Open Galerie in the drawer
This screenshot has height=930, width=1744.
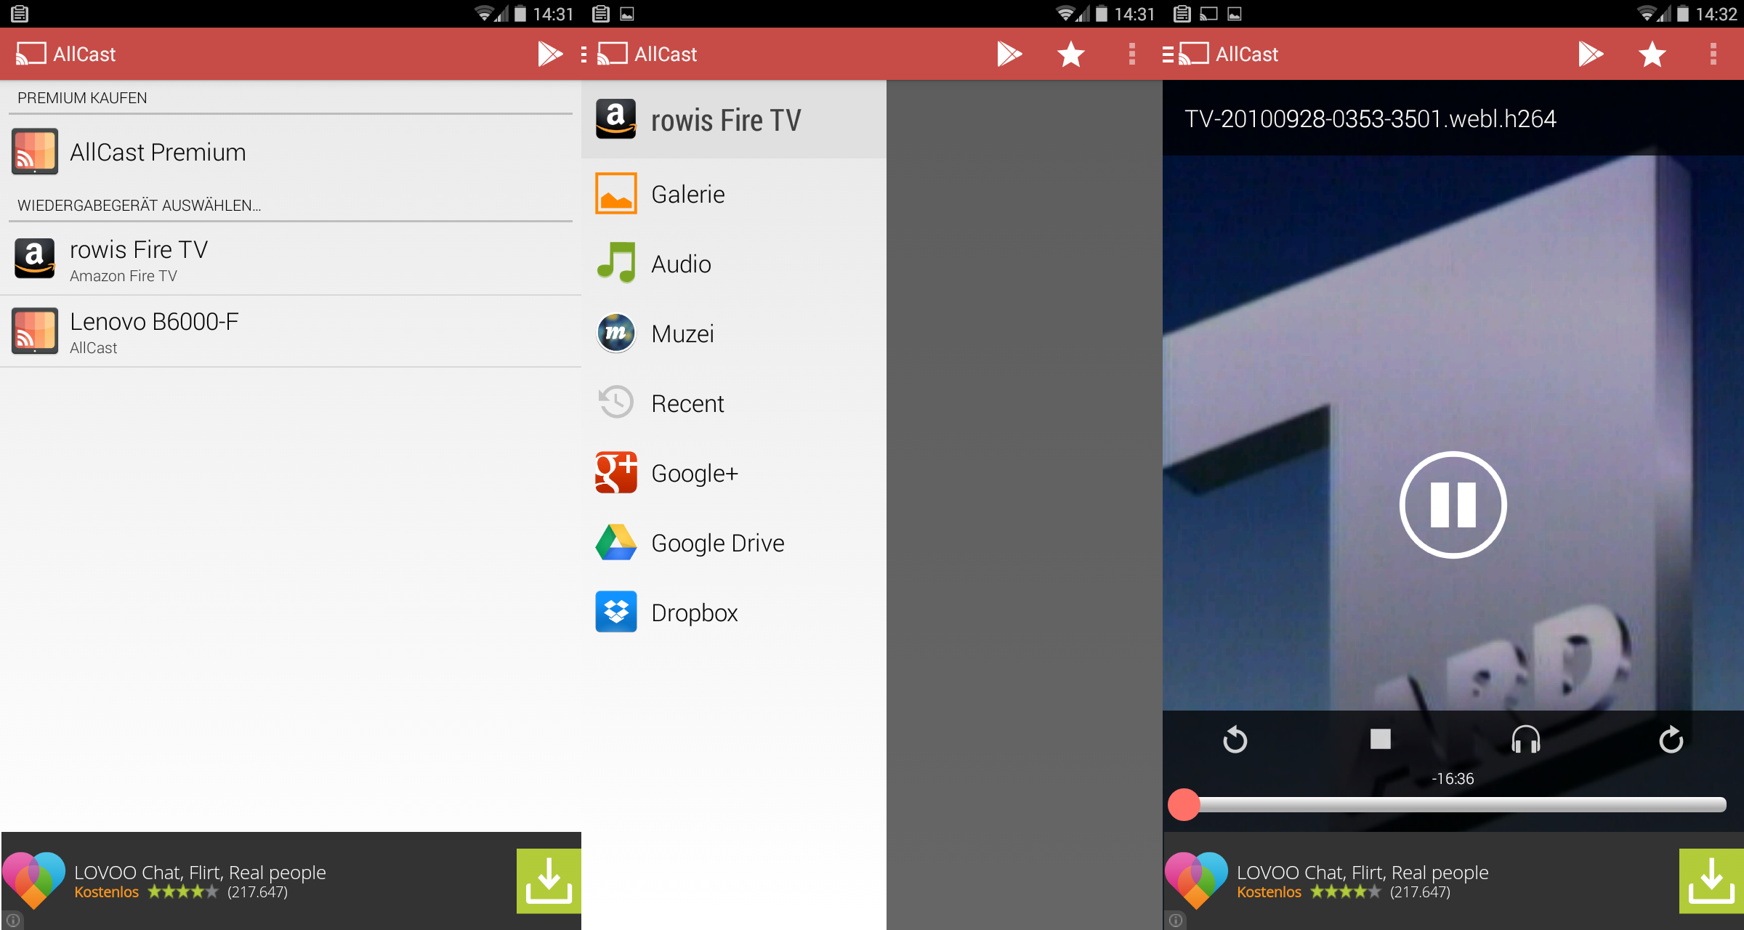(734, 194)
